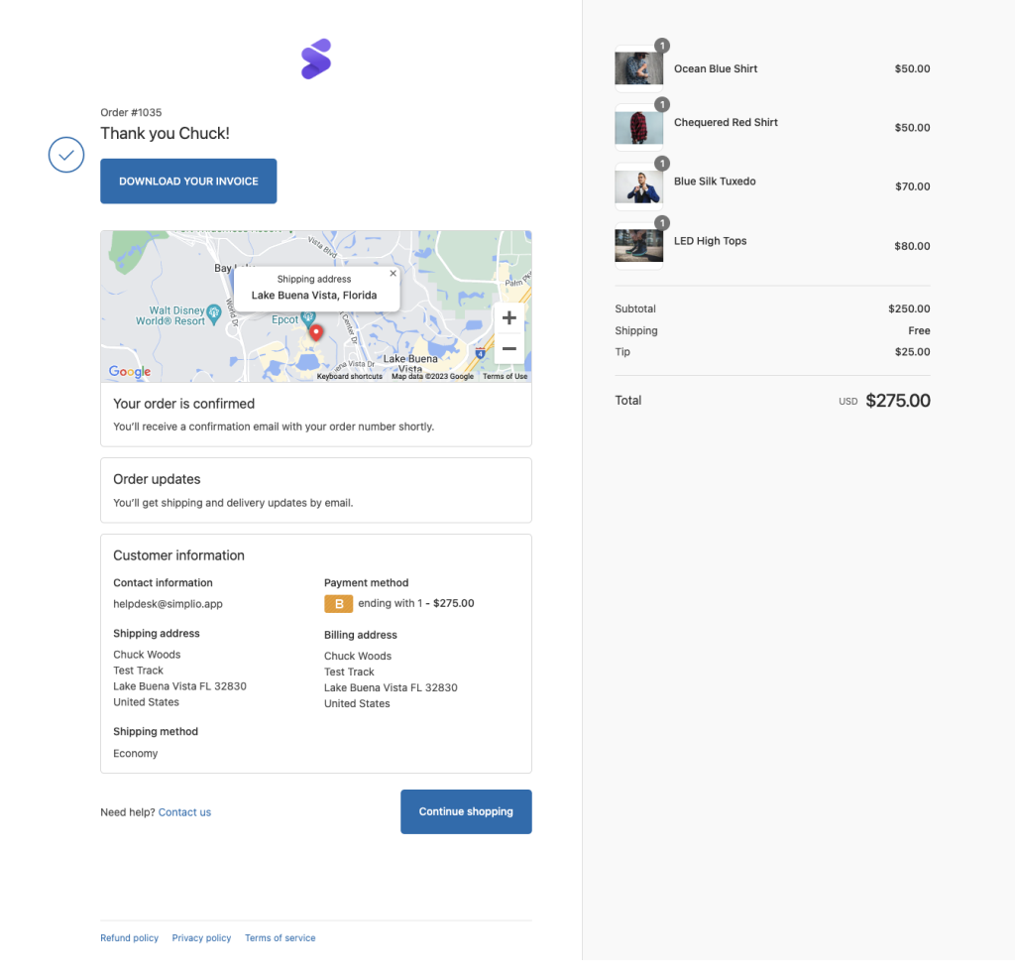This screenshot has width=1015, height=979.
Task: Click the red shipping location pin
Action: click(315, 333)
